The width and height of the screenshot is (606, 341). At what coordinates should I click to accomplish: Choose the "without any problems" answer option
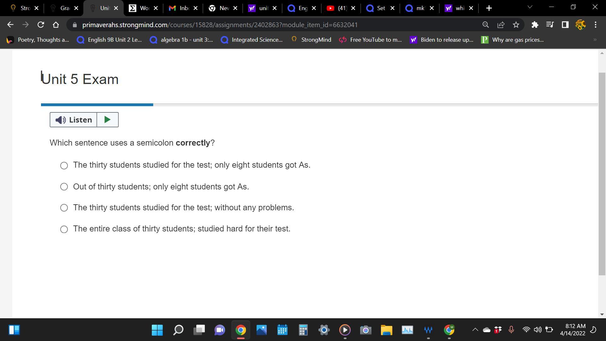(x=64, y=208)
